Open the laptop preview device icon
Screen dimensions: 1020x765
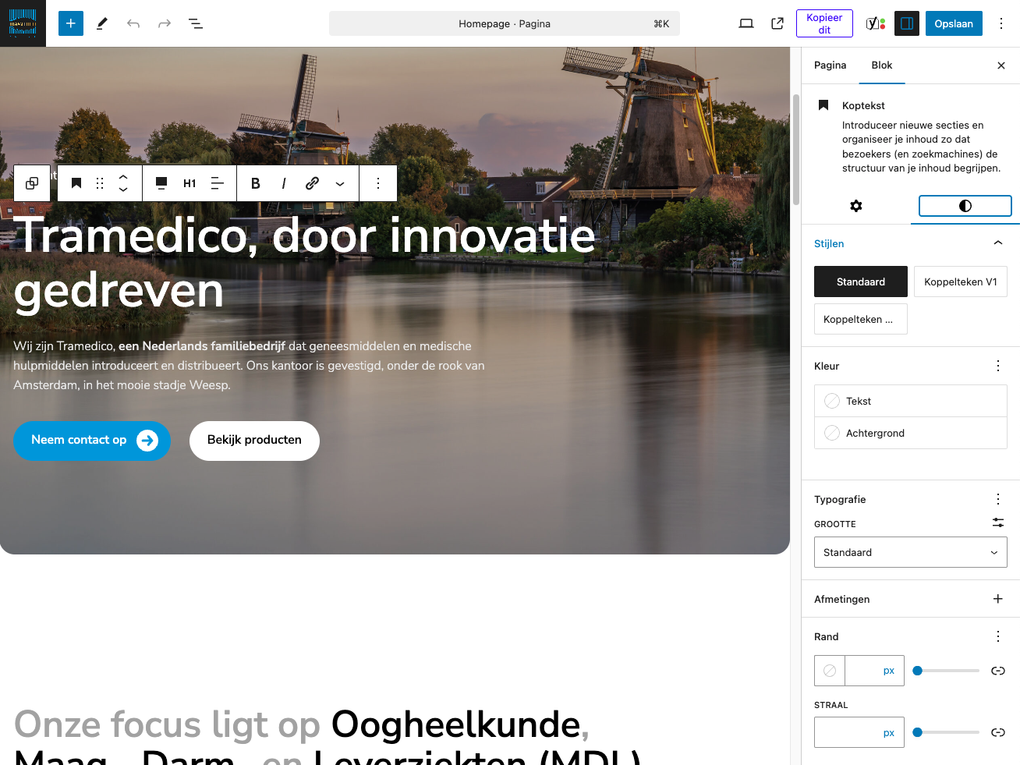(x=746, y=23)
